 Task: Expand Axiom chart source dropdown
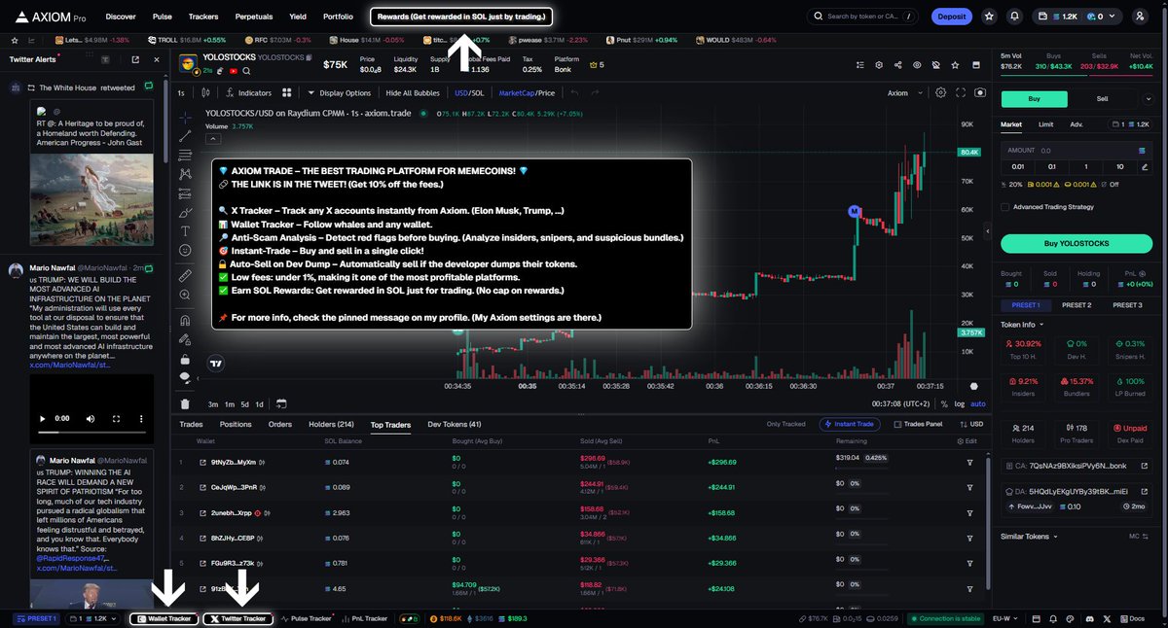pyautogui.click(x=903, y=93)
